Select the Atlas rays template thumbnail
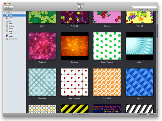 point(139,46)
